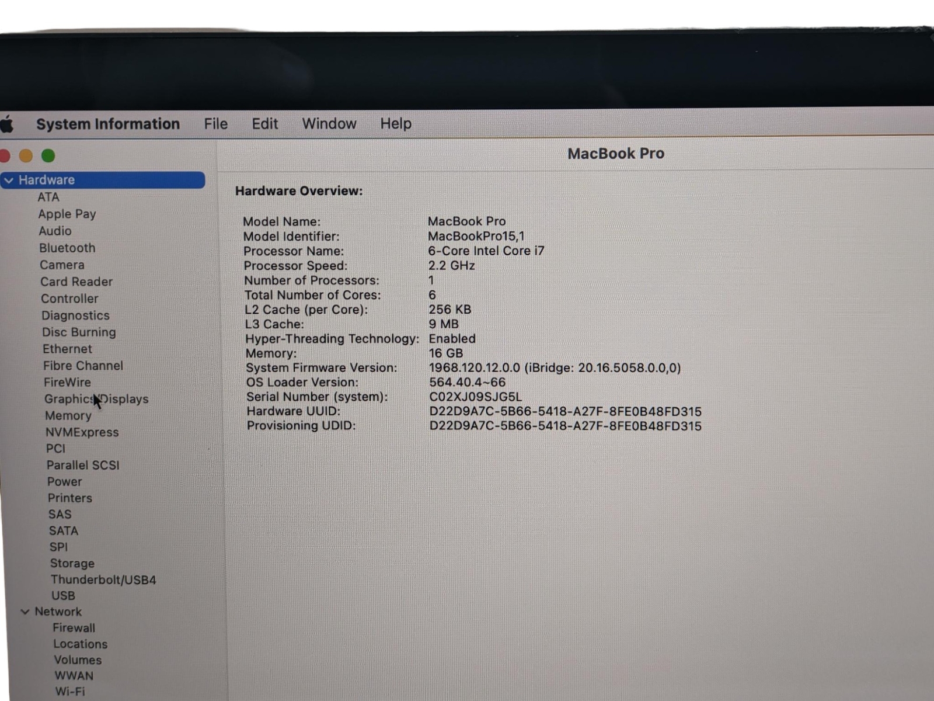Click the Provisioning UDID value
Viewport: 934px width, 701px height.
565,426
